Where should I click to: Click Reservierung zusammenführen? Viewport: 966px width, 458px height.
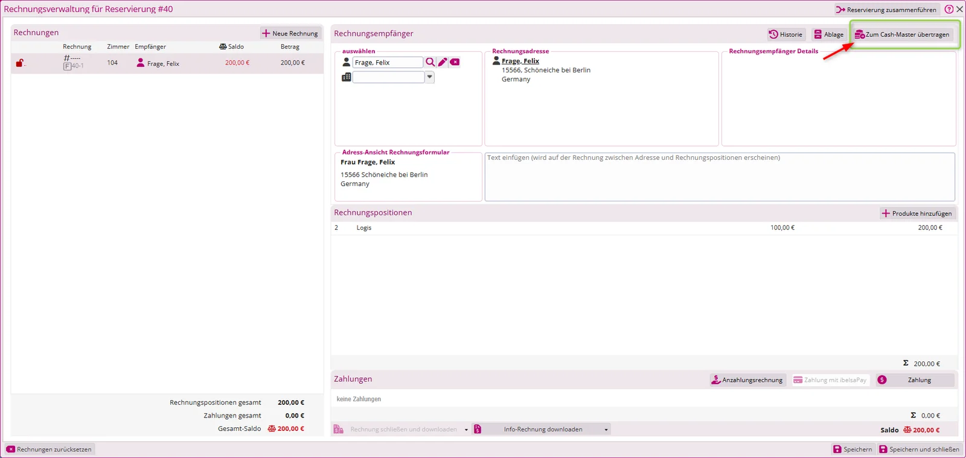tap(886, 10)
